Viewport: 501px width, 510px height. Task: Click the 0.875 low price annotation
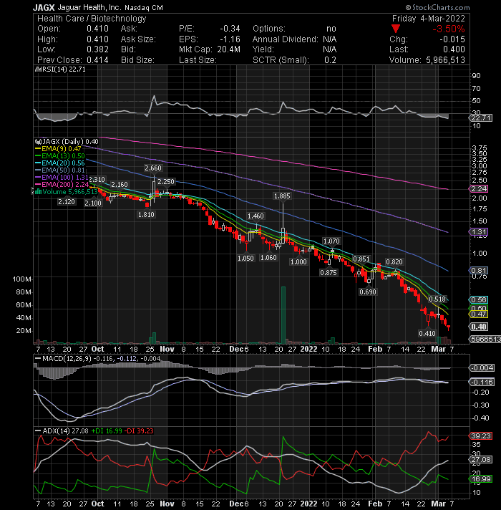click(329, 273)
